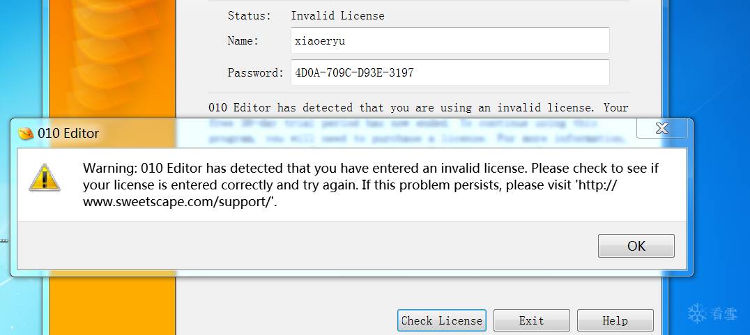
Task: Click the 'Name:' label
Action: (x=243, y=41)
